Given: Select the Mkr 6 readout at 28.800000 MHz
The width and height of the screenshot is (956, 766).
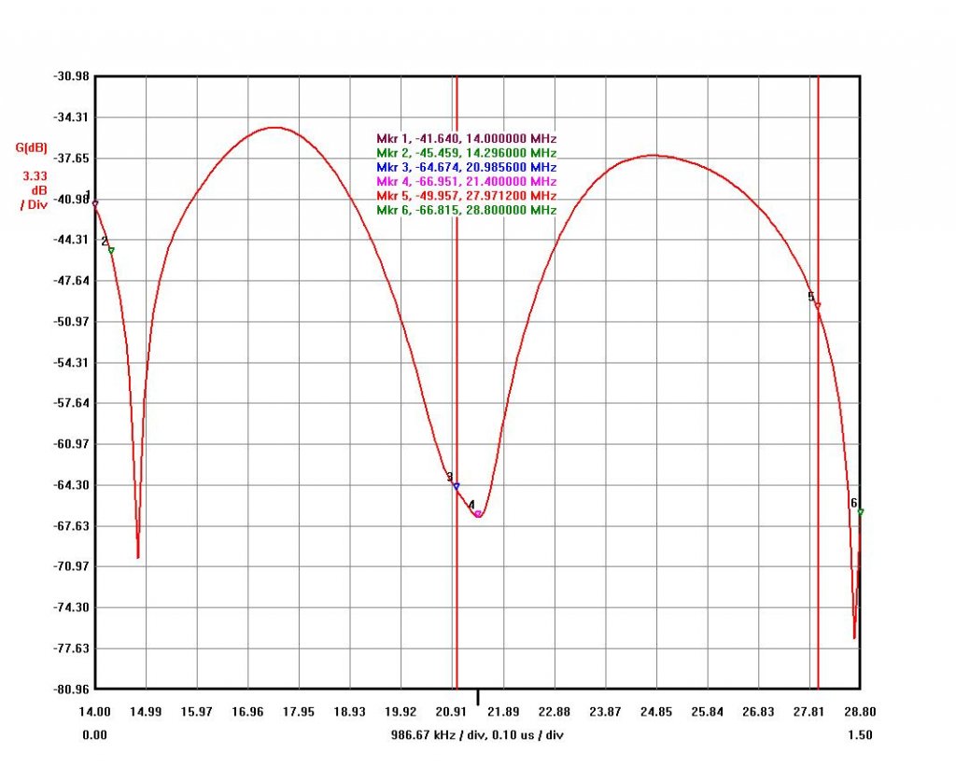Looking at the screenshot, I should click(466, 211).
